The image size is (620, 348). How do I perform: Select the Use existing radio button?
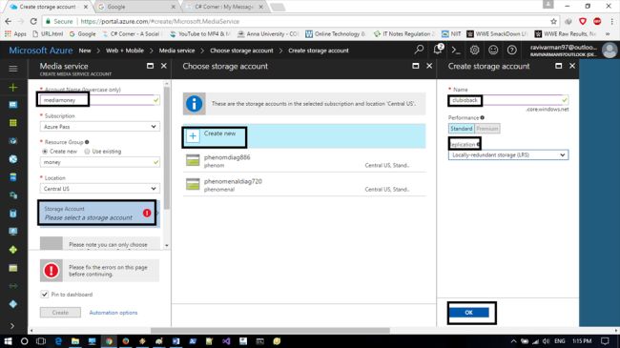click(87, 152)
